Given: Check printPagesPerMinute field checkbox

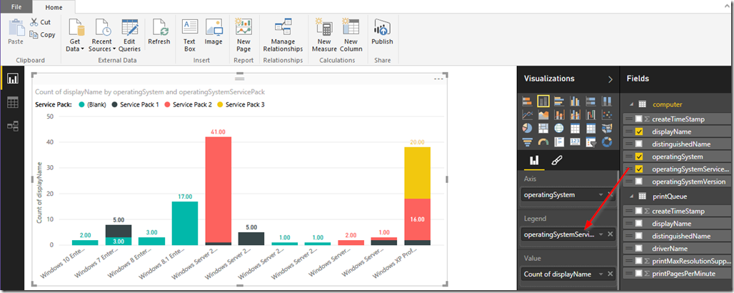Looking at the screenshot, I should click(639, 273).
